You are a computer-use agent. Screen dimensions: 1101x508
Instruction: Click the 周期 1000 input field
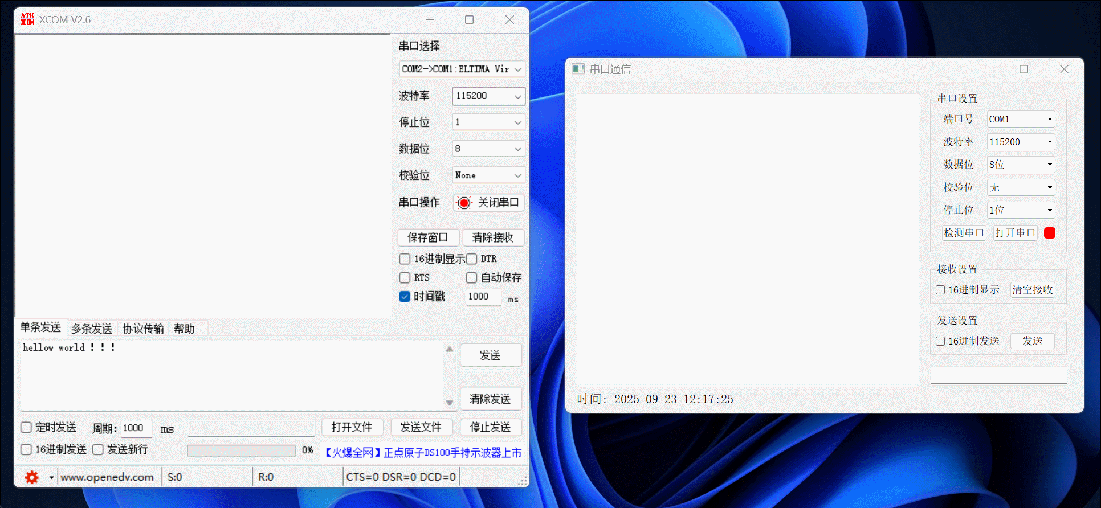tap(137, 428)
